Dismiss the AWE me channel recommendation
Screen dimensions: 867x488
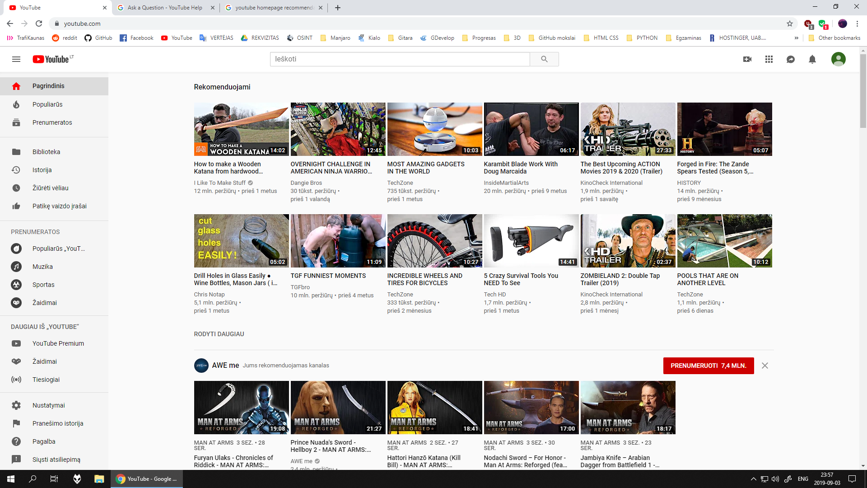point(764,366)
